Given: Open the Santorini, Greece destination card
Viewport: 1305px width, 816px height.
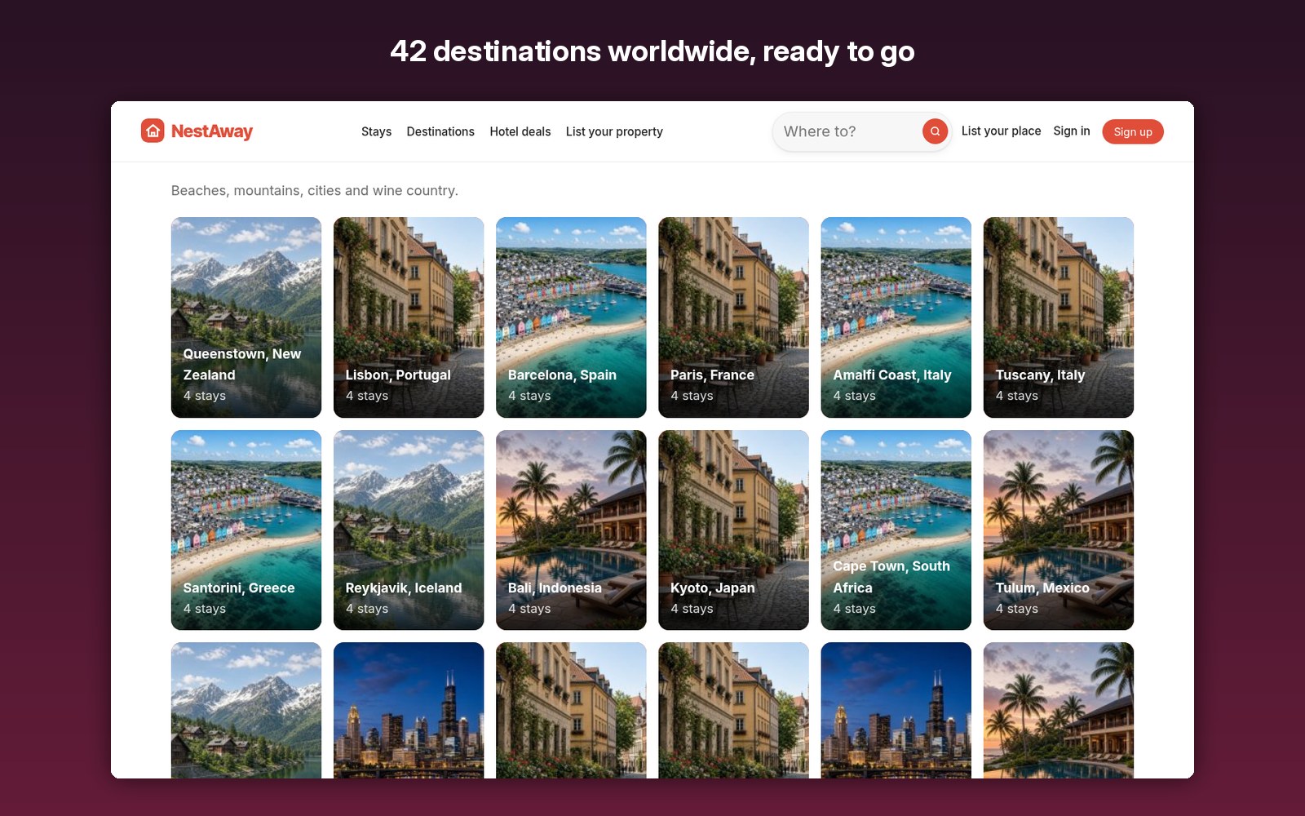Looking at the screenshot, I should point(246,530).
